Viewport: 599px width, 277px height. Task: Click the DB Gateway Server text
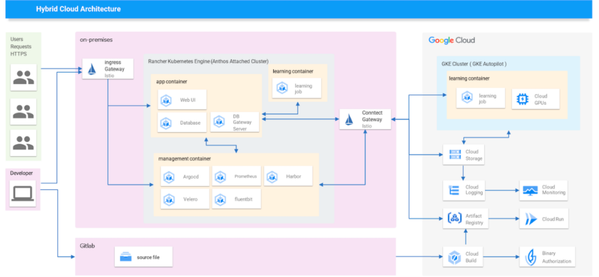coord(242,122)
